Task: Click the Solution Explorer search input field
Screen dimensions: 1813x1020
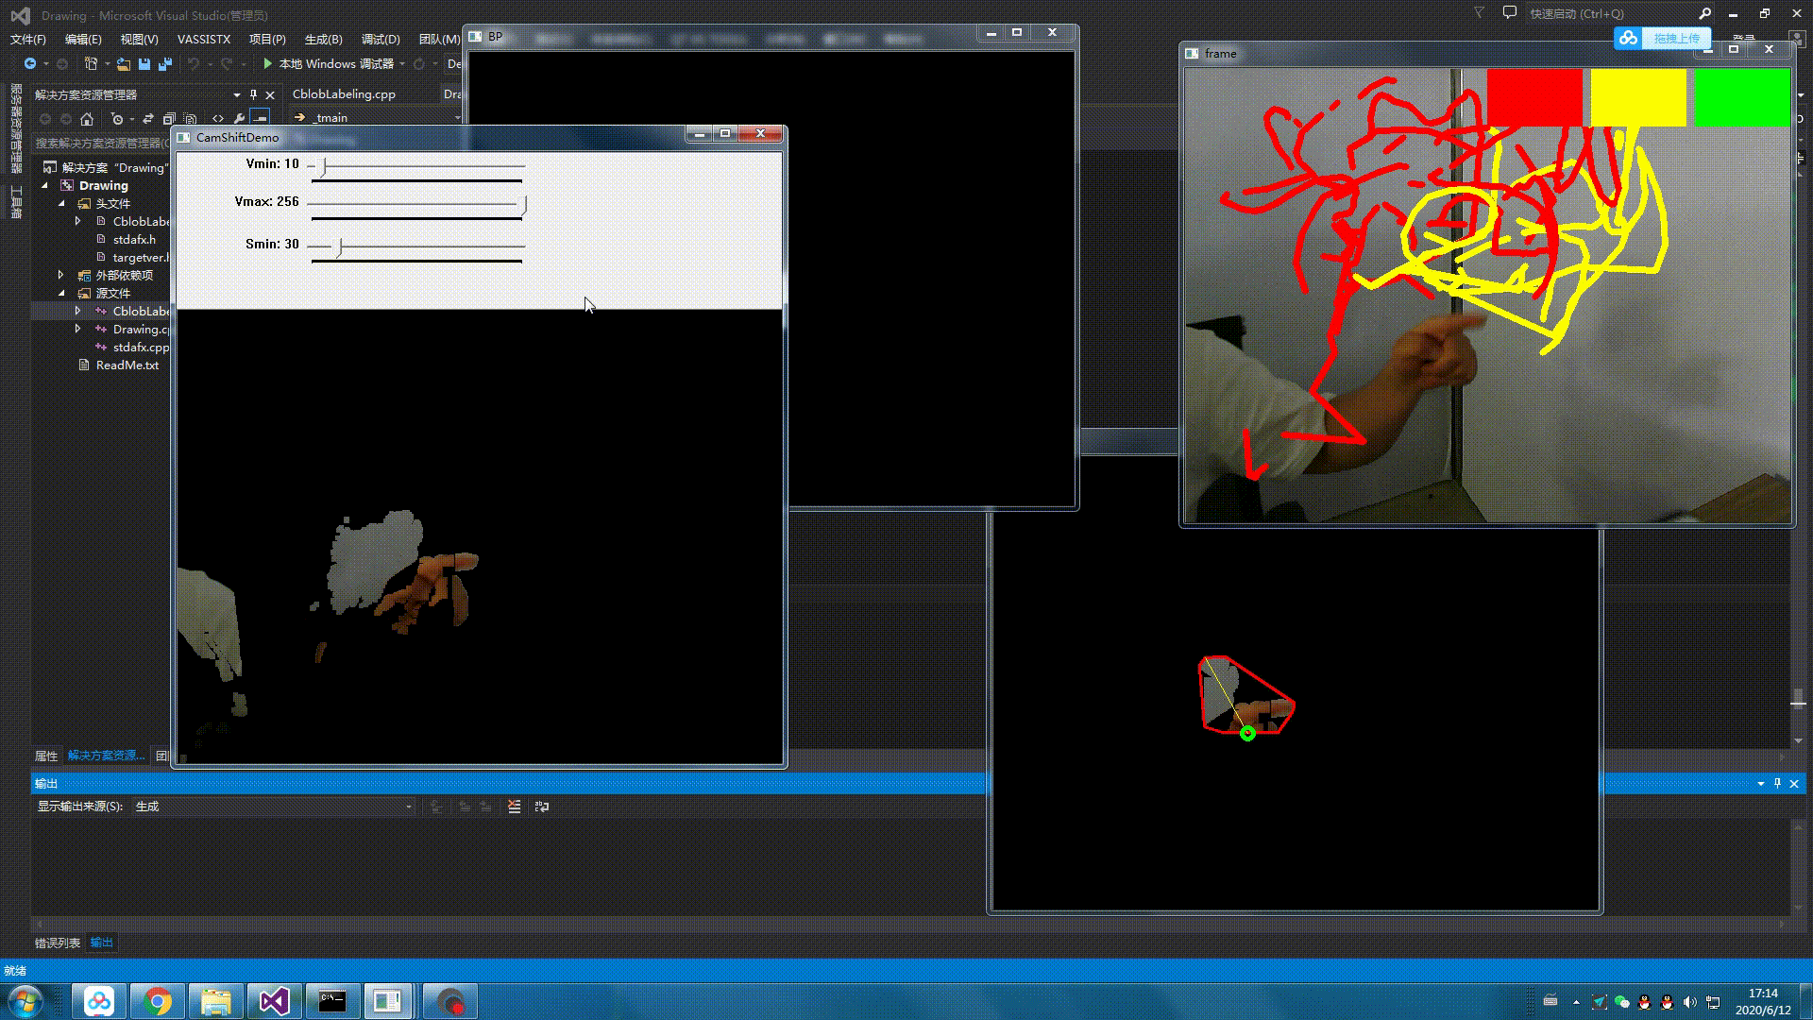Action: (x=99, y=144)
